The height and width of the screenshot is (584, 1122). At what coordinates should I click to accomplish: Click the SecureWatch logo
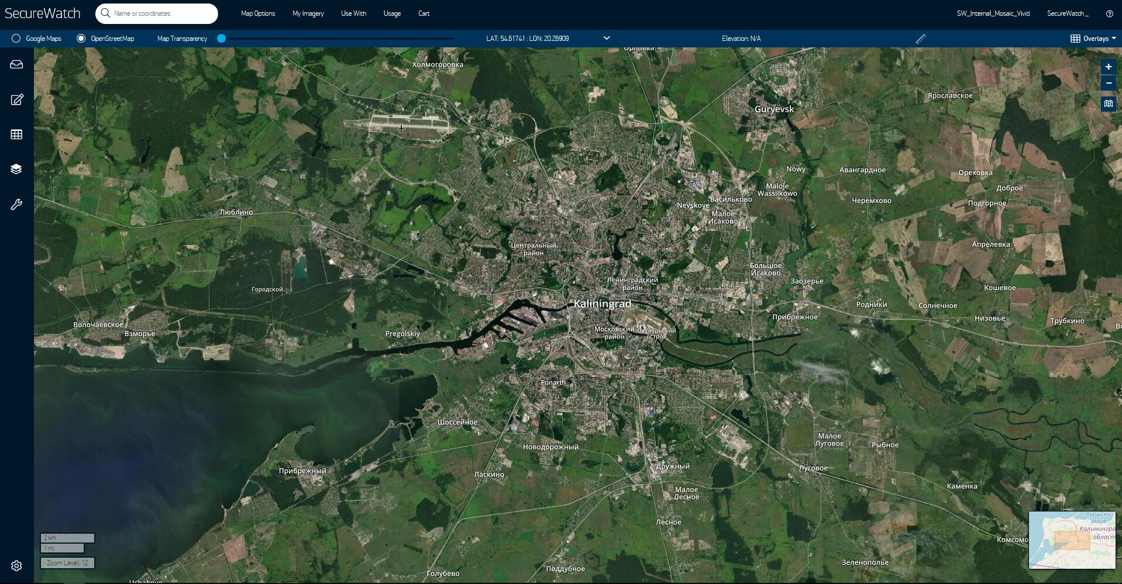[43, 13]
